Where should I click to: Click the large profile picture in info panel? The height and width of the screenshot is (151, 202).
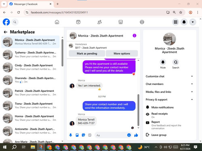coord(169,39)
